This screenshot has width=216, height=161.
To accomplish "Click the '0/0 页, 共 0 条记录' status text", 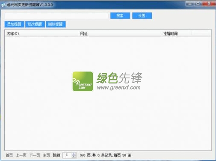I will 96,155.
